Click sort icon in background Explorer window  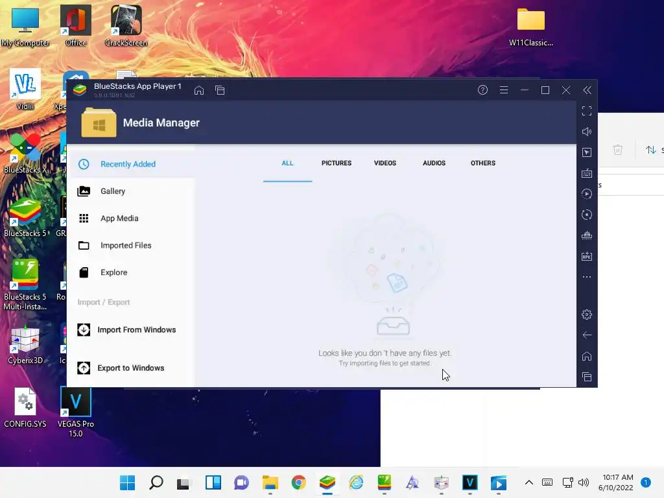click(651, 150)
